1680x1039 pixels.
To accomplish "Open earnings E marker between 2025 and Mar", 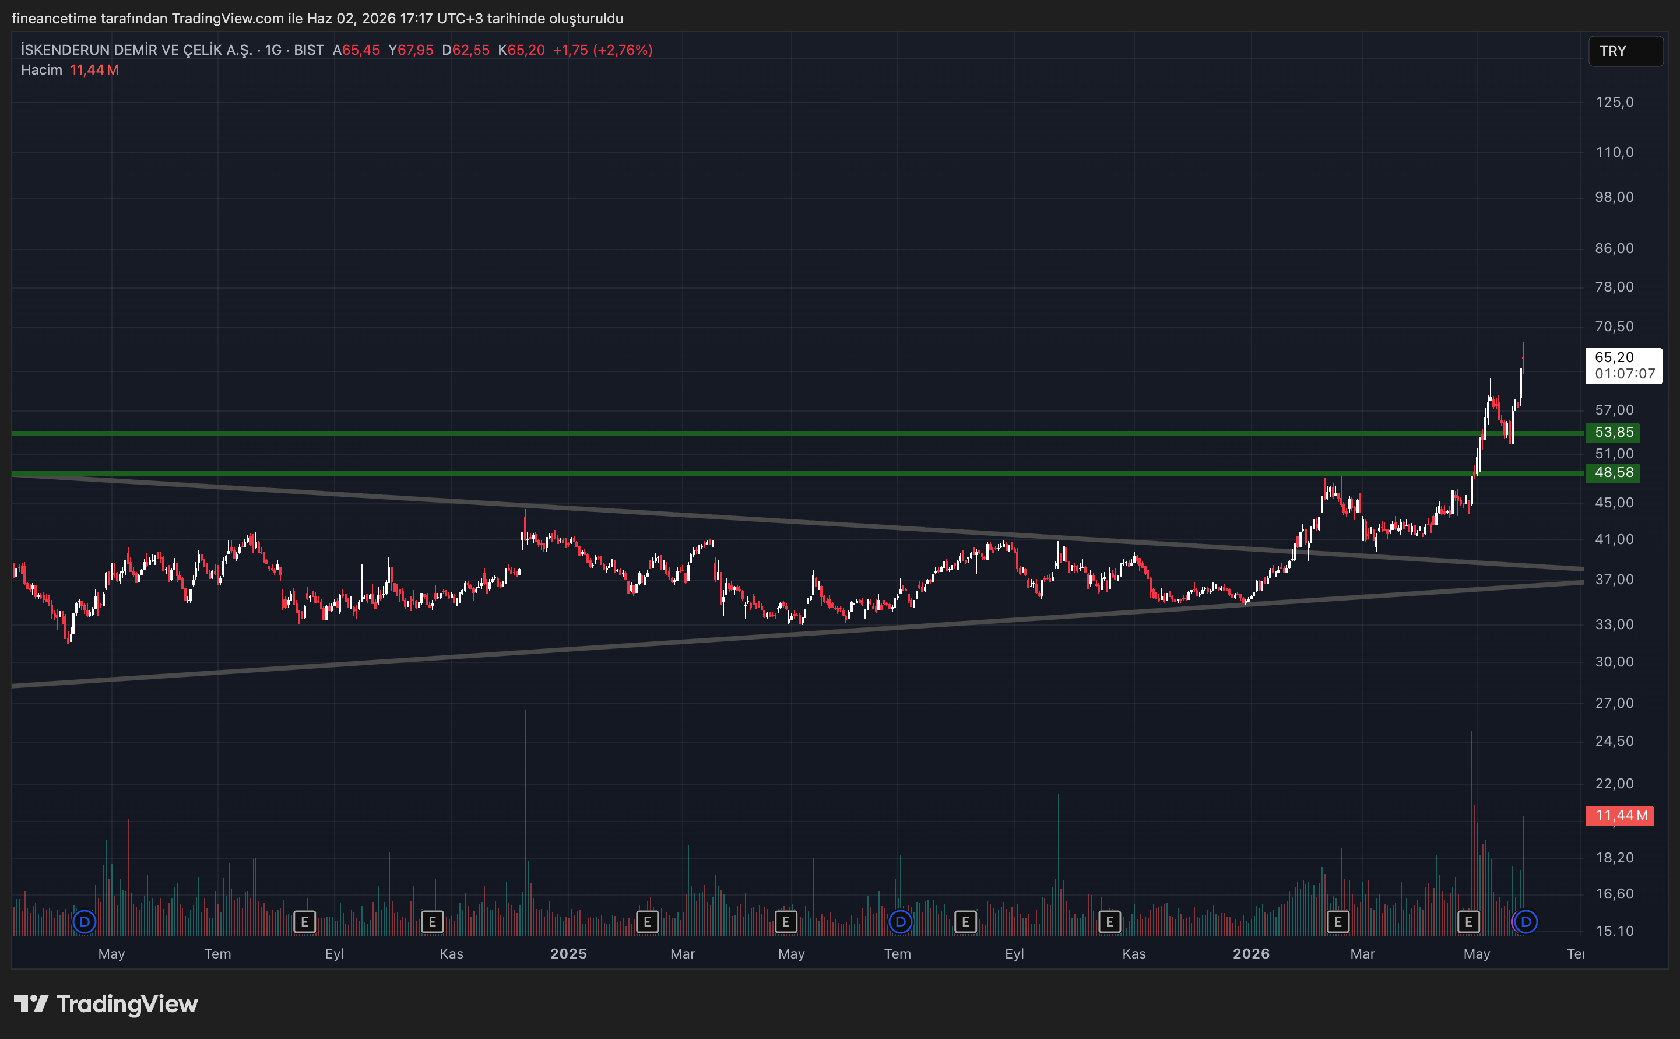I will (x=647, y=921).
